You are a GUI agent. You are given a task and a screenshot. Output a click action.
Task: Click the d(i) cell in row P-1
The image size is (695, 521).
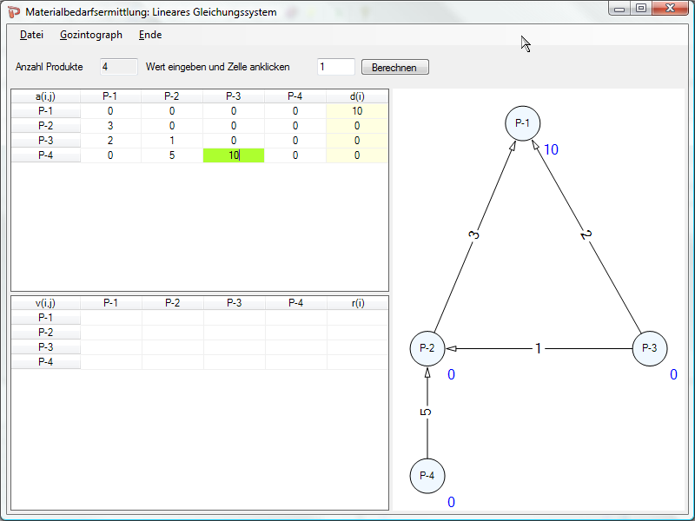click(357, 111)
